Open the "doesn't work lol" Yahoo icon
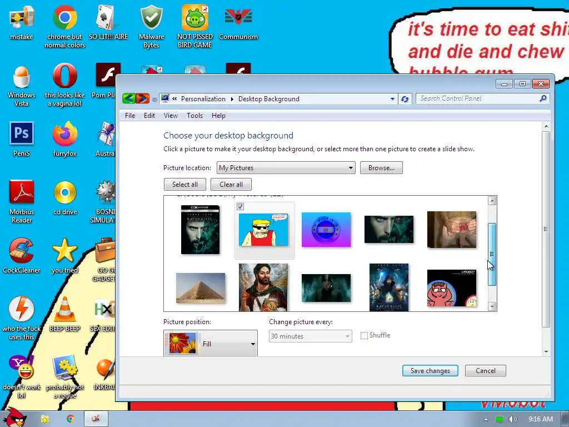 tap(22, 377)
